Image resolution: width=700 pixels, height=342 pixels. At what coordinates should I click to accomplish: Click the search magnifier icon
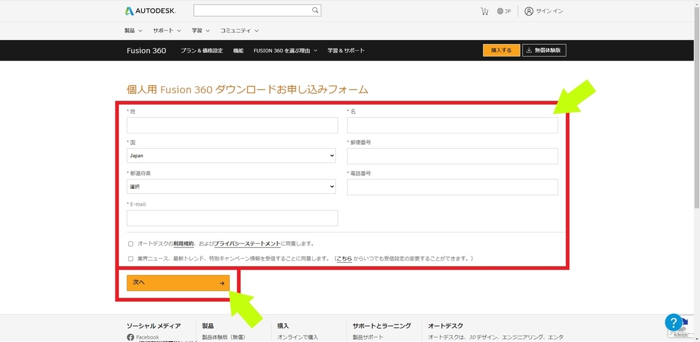coord(314,10)
